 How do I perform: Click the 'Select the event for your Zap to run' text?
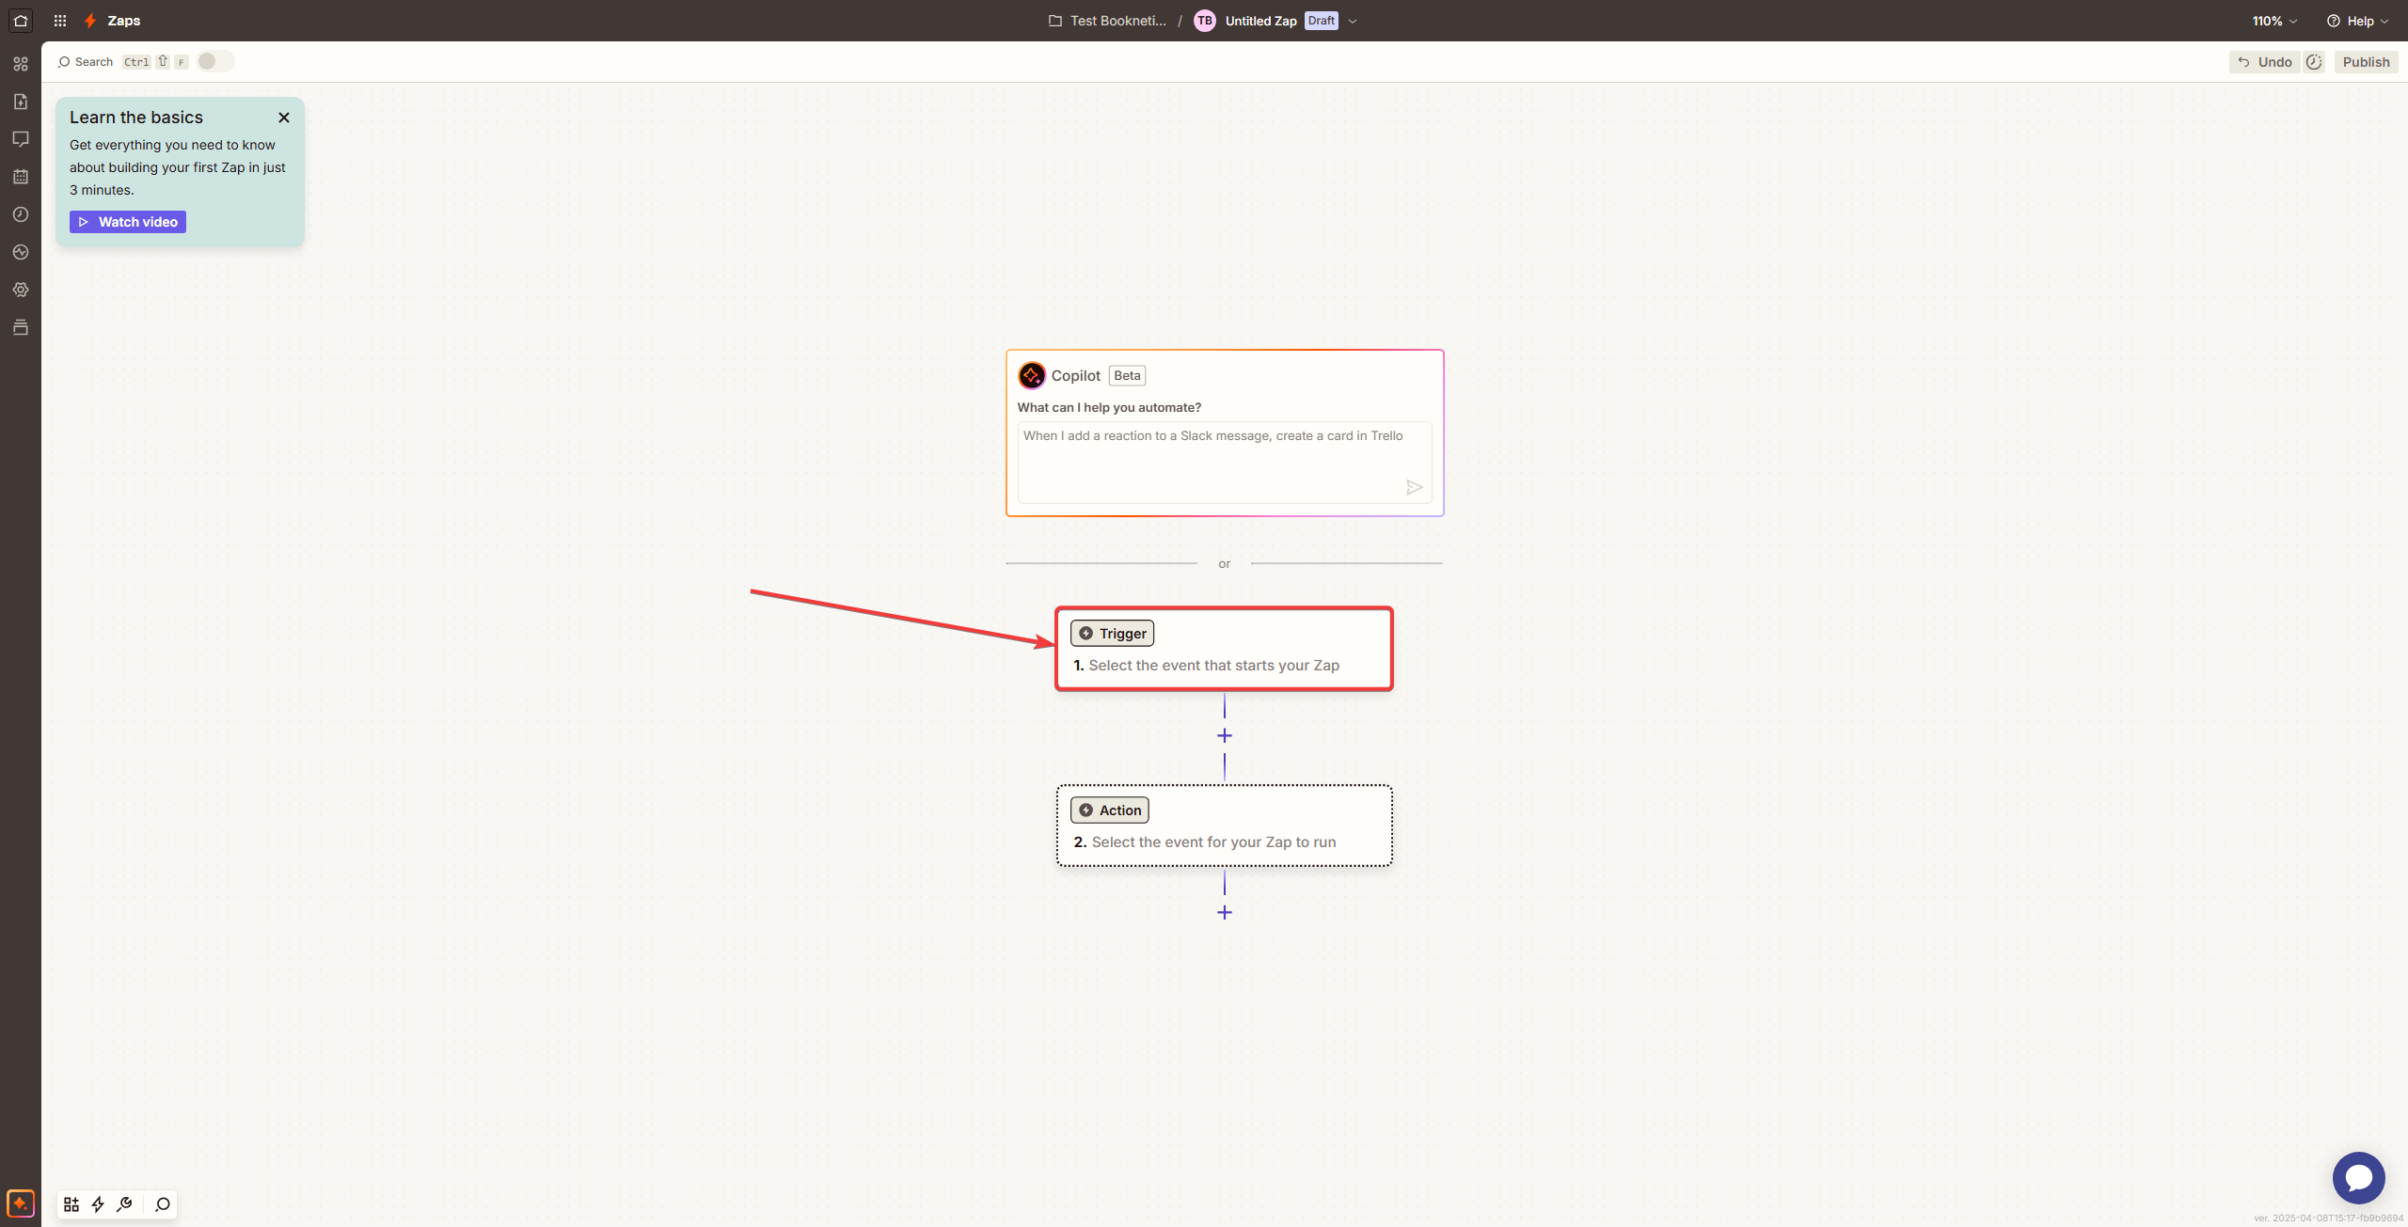[1213, 842]
